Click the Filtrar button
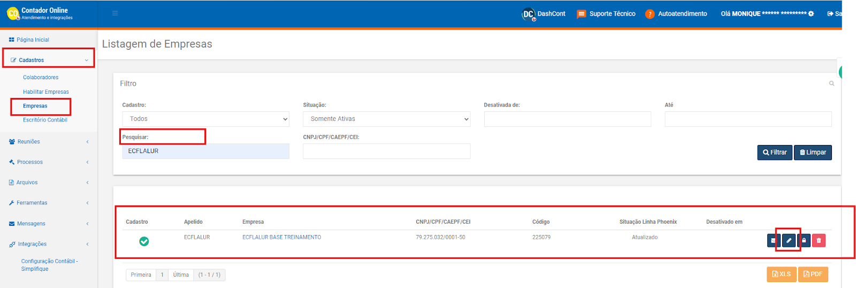Screen dimensions: 856x288 click(x=775, y=153)
